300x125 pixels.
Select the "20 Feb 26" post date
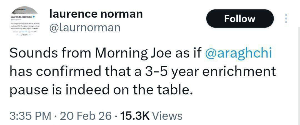[85, 116]
